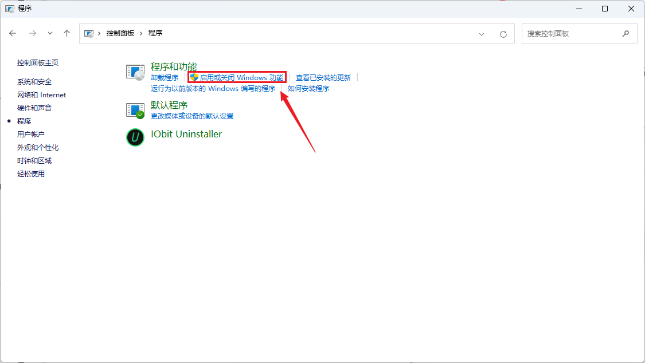Select 系统和安全 in the sidebar
The image size is (645, 363).
point(36,81)
